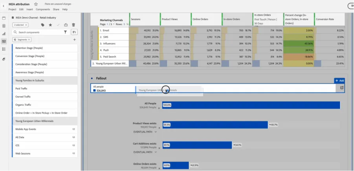Screen dimensions: 354x171
Task: Select Young European Urban Millennials in component list
Action: tap(45, 121)
